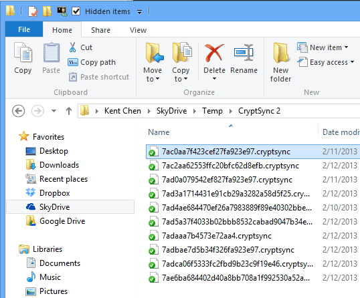The height and width of the screenshot is (298, 360).
Task: Expand the Delete options dropdown arrow
Action: 214,79
